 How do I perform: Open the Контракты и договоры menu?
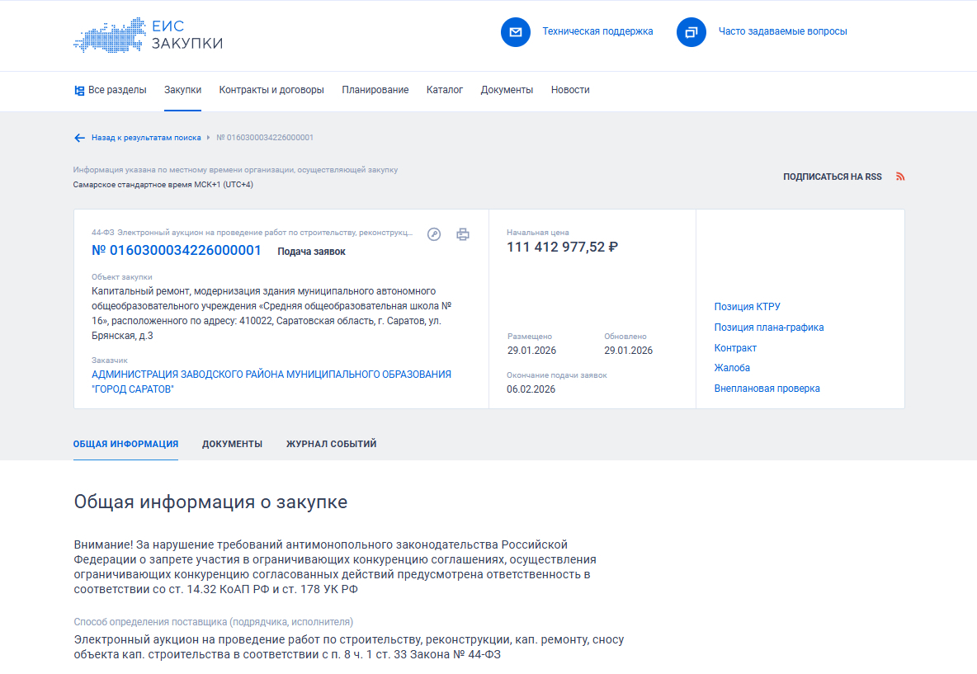pos(271,90)
